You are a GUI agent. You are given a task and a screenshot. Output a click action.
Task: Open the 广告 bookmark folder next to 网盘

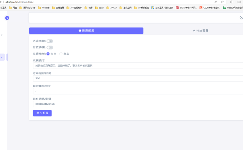coord(27,8)
